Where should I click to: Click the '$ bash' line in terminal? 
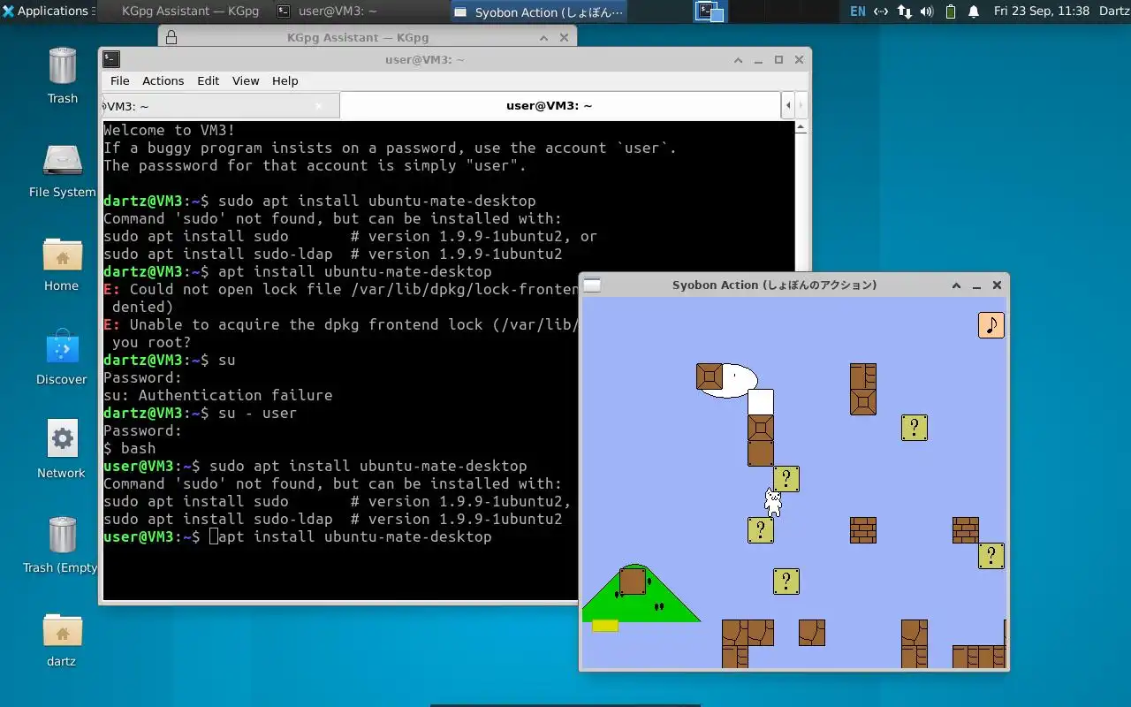coord(130,448)
